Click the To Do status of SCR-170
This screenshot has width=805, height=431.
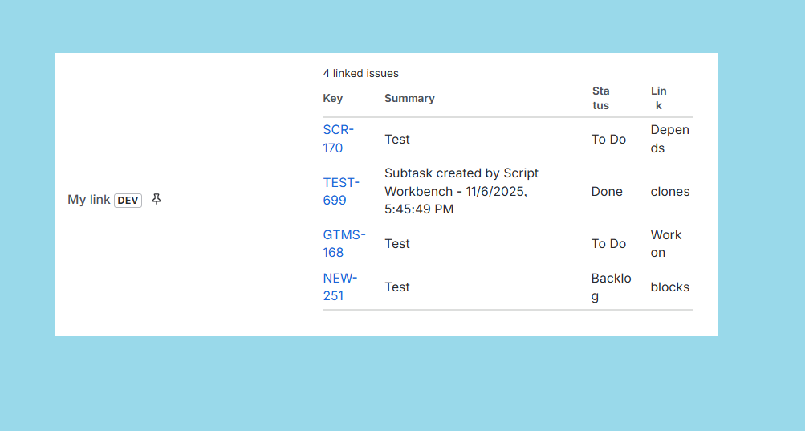[x=608, y=139]
